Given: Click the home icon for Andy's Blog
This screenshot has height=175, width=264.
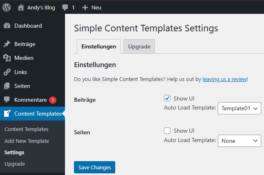Looking at the screenshot, I should (x=21, y=7).
